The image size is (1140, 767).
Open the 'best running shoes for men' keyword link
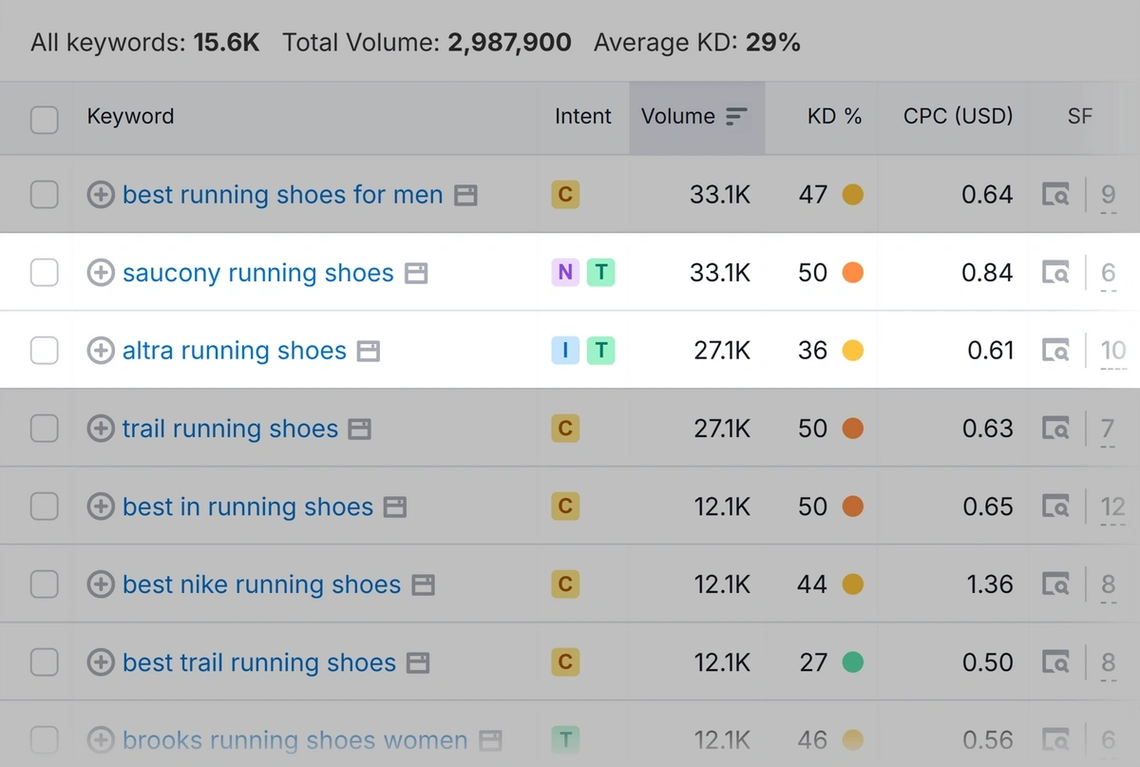(x=283, y=195)
